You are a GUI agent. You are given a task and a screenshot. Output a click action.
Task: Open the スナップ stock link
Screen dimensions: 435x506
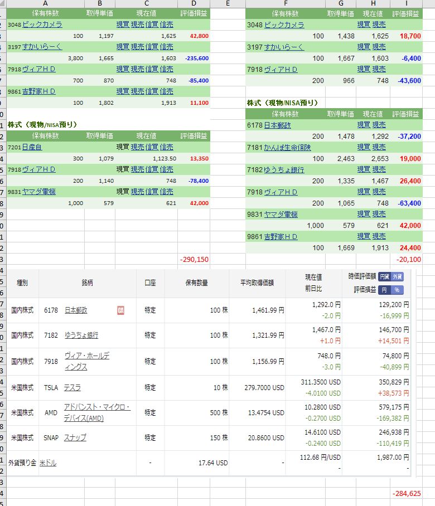coord(75,437)
